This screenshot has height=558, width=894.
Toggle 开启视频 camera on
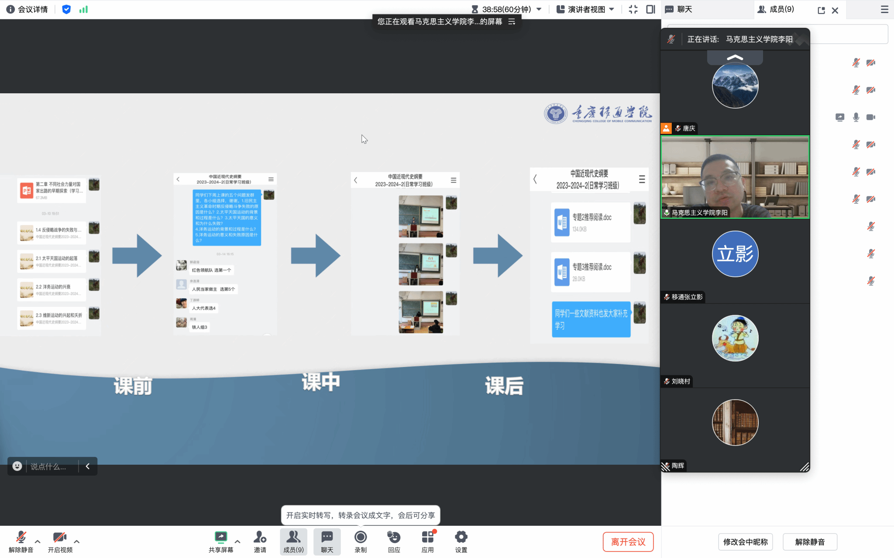coord(60,537)
